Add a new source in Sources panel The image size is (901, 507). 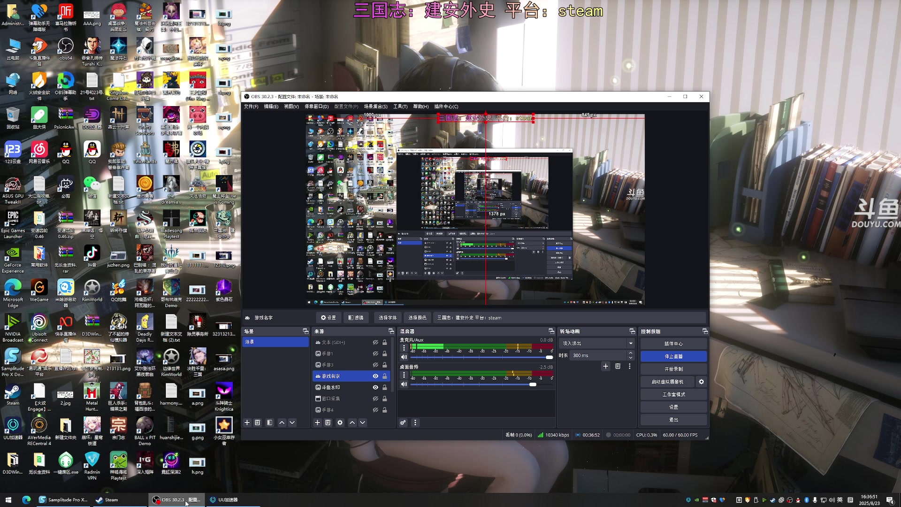(x=318, y=422)
